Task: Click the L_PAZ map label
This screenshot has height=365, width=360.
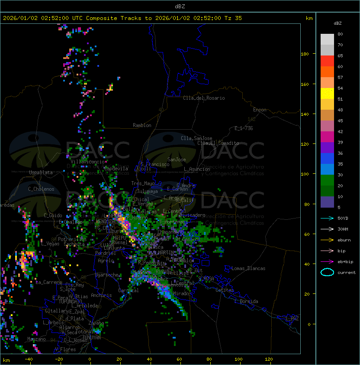Action: tap(292, 319)
